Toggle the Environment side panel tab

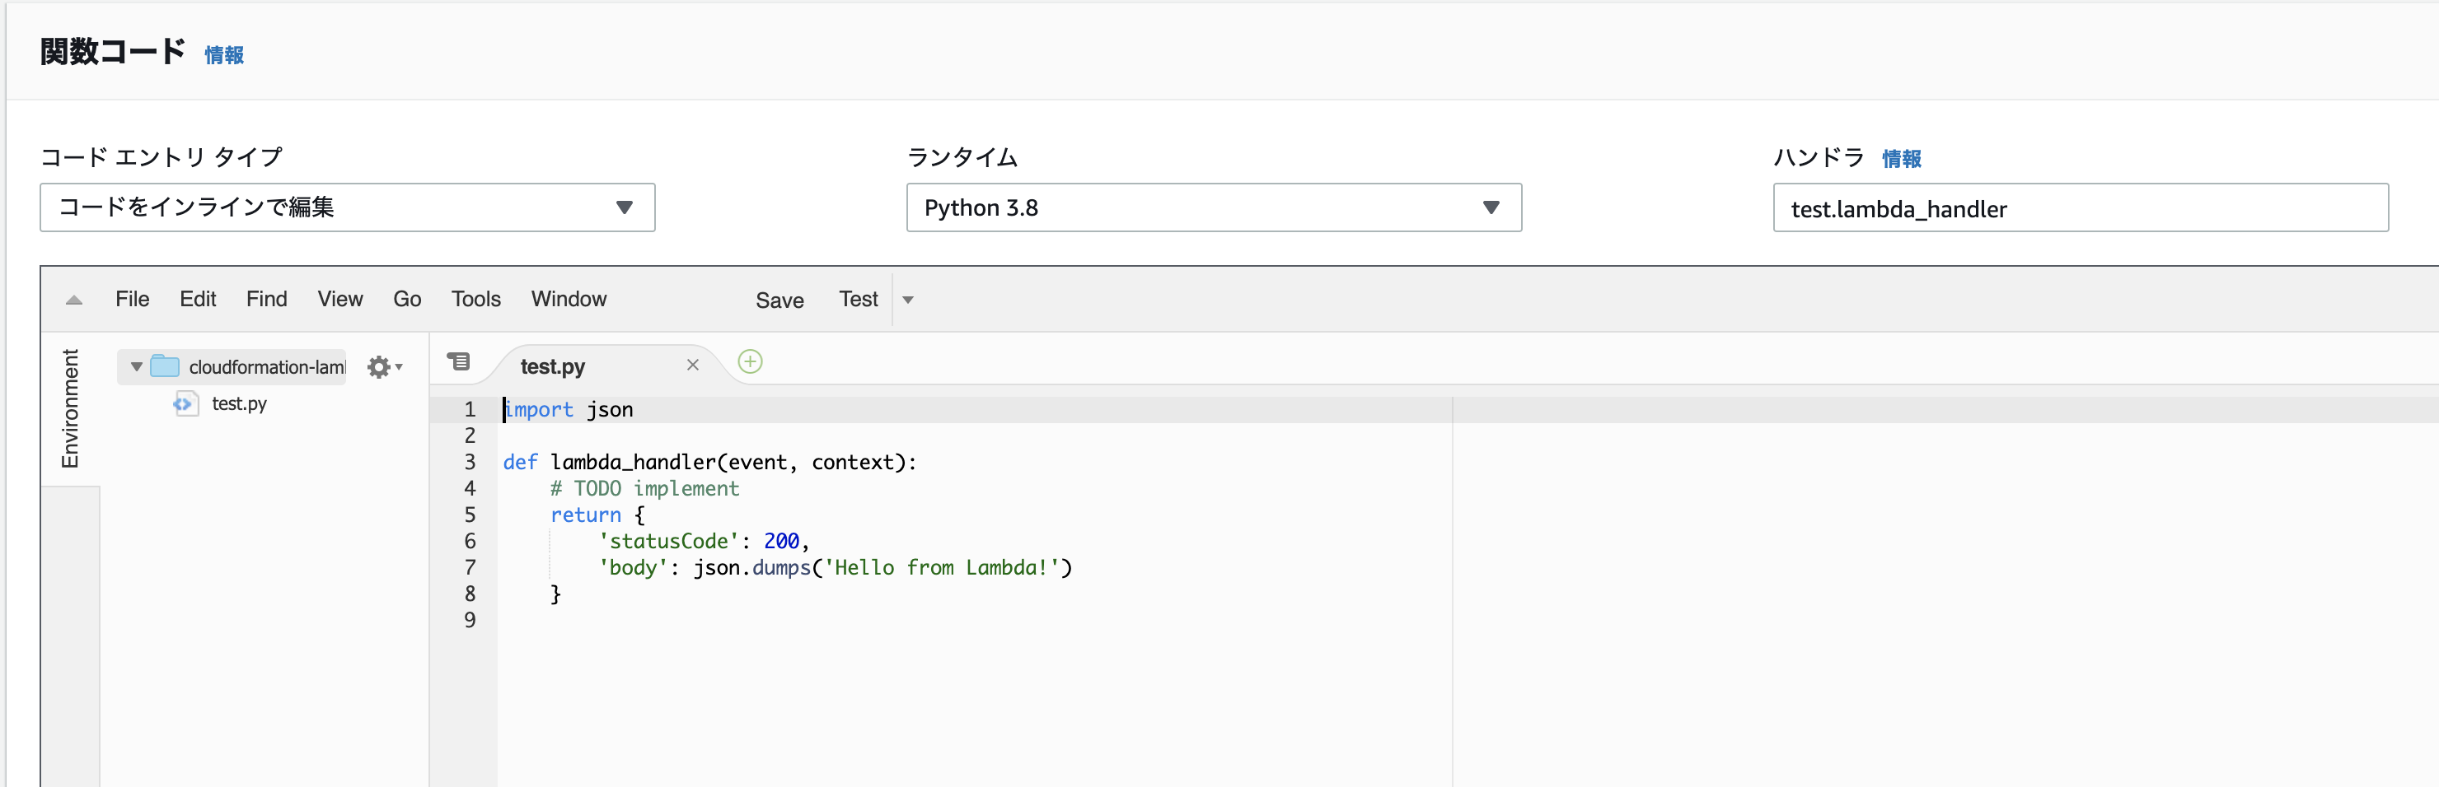click(70, 408)
